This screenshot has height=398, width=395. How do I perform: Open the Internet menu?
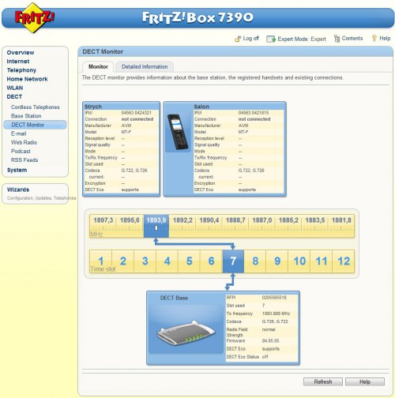pos(18,62)
